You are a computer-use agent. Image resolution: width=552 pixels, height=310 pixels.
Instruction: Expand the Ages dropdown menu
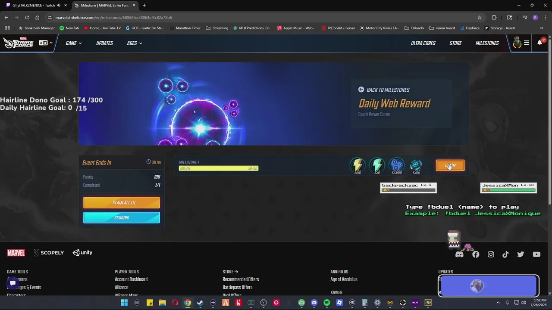click(135, 43)
